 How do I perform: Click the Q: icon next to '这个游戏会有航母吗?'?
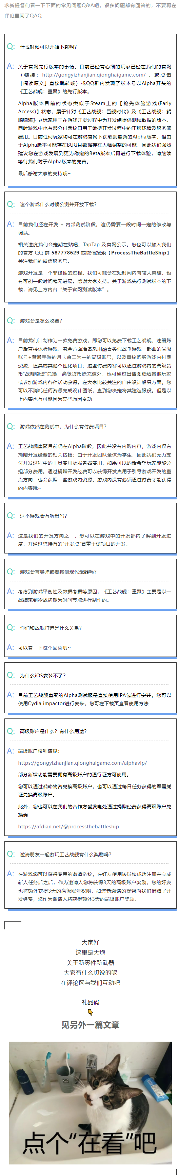11,515
